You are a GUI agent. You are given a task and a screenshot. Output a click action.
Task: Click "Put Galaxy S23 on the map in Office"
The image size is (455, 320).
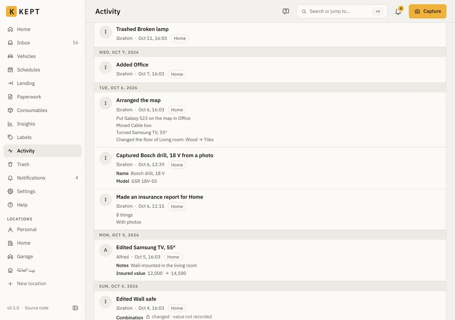153,118
